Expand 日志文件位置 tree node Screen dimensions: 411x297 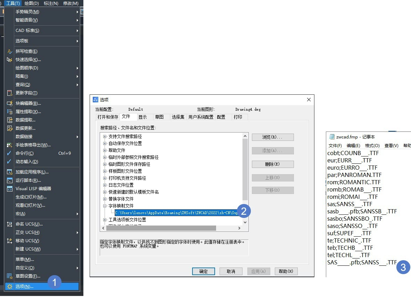pos(105,185)
